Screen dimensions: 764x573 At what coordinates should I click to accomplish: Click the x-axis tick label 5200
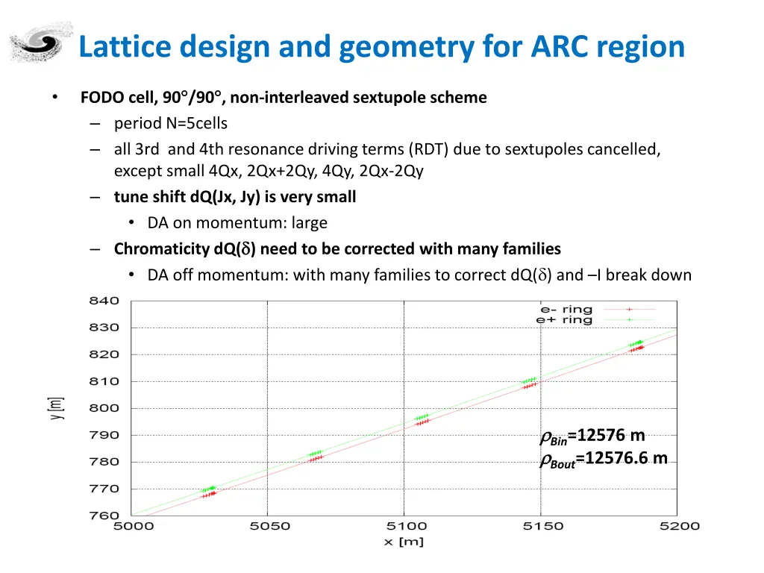click(680, 526)
